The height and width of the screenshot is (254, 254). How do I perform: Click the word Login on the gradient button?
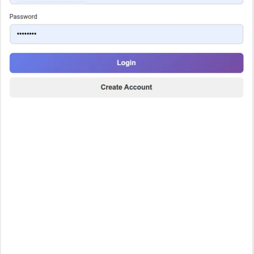point(126,63)
